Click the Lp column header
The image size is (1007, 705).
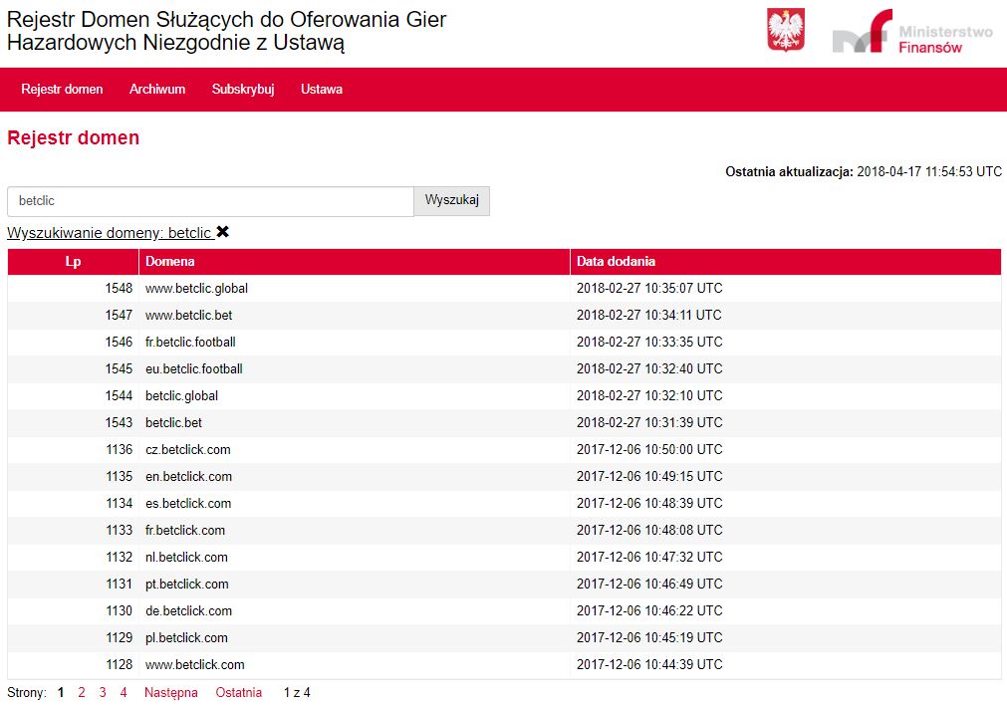[x=74, y=261]
